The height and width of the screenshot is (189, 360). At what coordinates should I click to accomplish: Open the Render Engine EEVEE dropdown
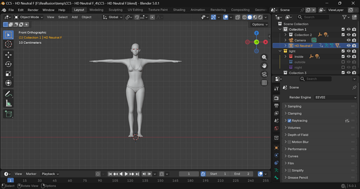[x=335, y=97]
